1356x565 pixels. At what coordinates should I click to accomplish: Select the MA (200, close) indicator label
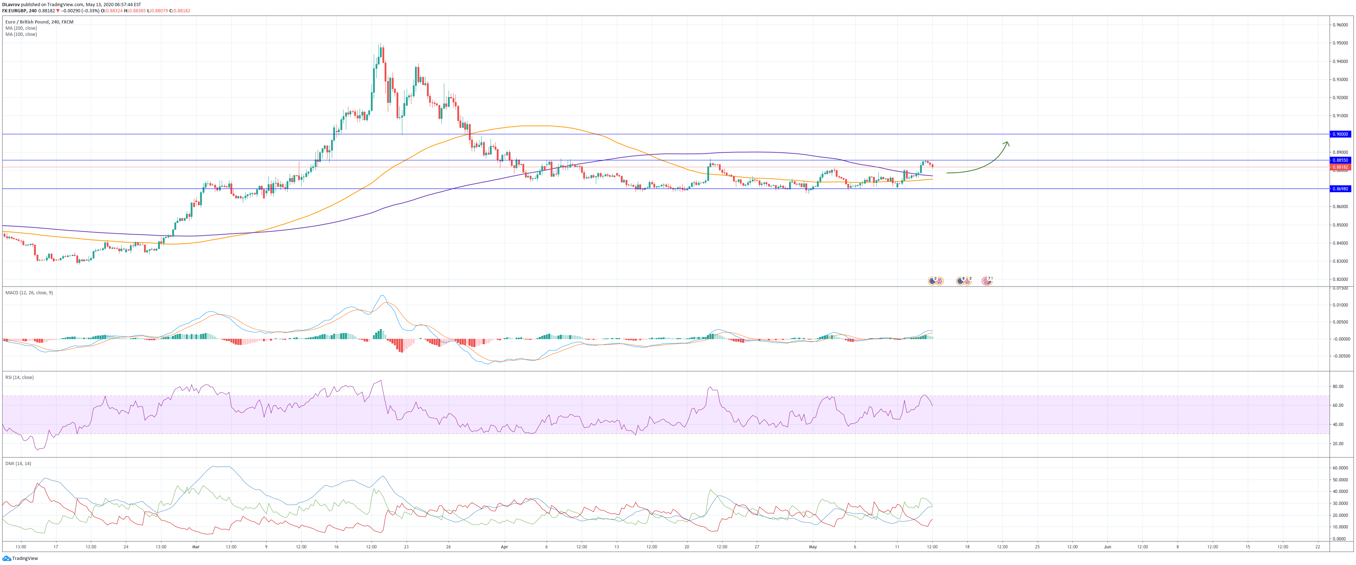tap(21, 28)
